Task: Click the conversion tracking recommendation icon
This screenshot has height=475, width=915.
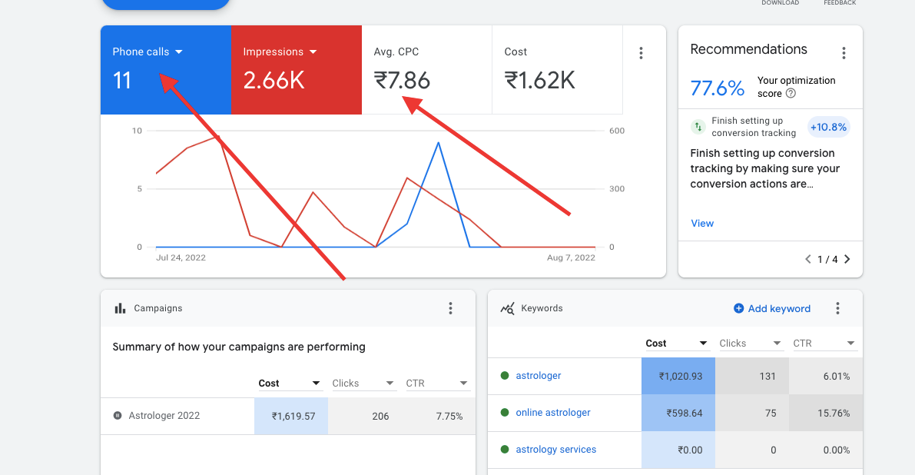Action: [698, 127]
